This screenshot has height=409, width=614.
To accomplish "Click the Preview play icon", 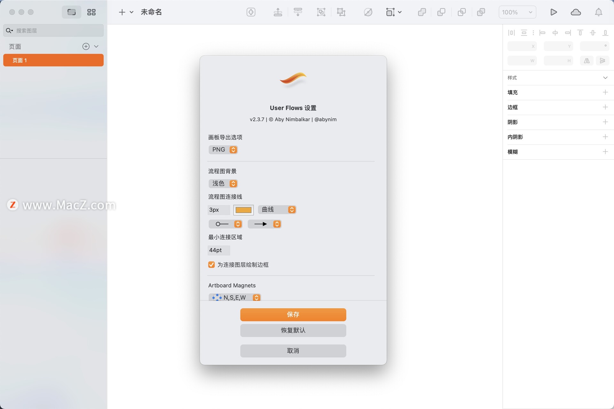I will point(554,12).
